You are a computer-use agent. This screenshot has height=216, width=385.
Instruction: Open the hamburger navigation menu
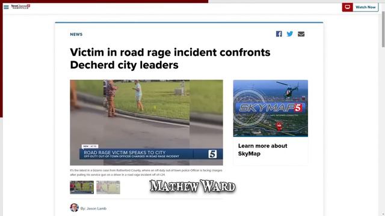pyautogui.click(x=6, y=7)
